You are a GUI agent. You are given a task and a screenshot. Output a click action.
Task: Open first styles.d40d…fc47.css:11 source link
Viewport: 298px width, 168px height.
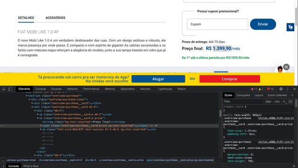(276, 118)
